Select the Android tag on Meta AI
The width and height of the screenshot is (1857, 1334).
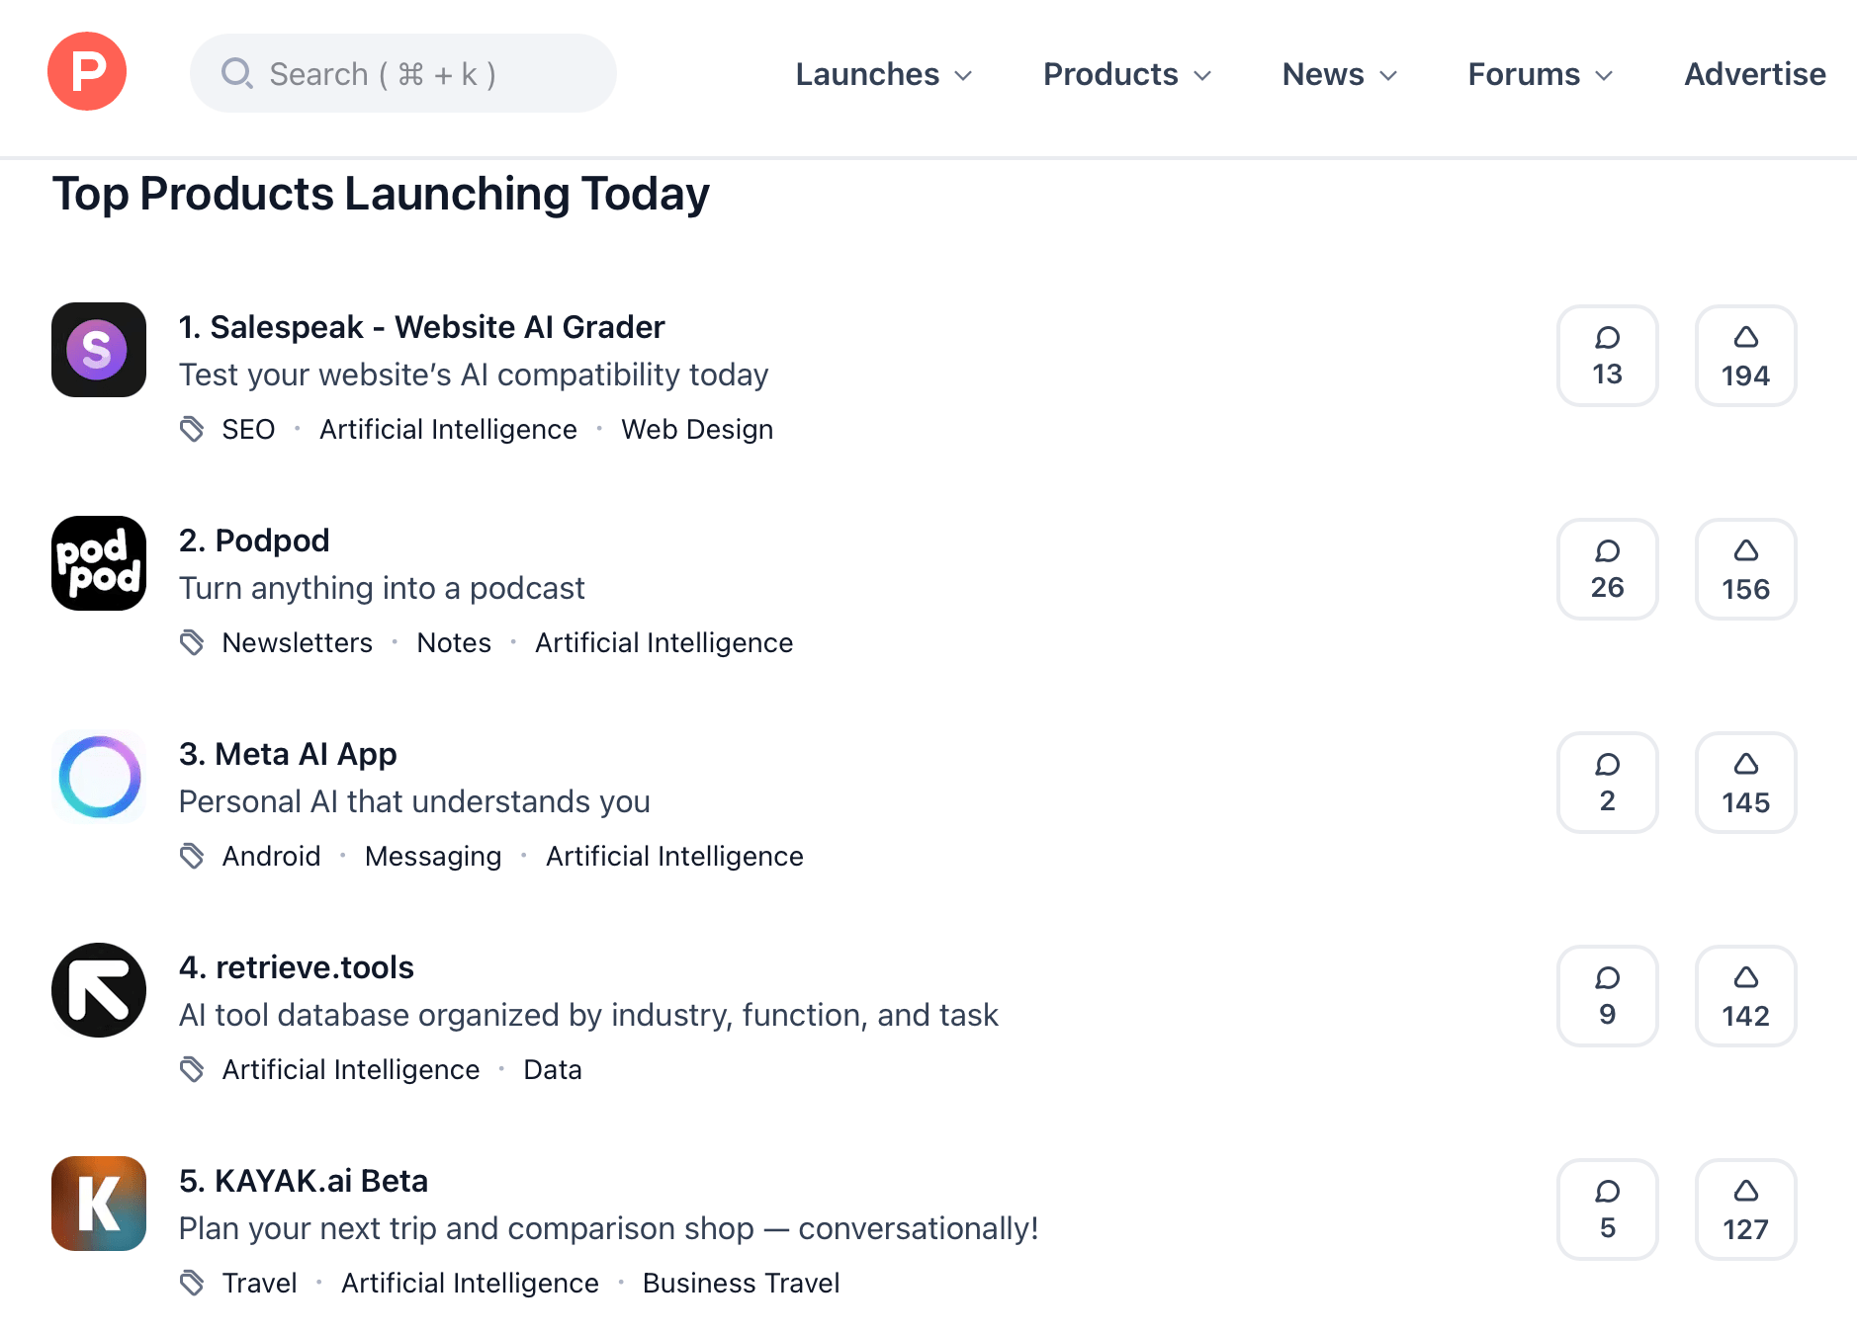point(272,857)
